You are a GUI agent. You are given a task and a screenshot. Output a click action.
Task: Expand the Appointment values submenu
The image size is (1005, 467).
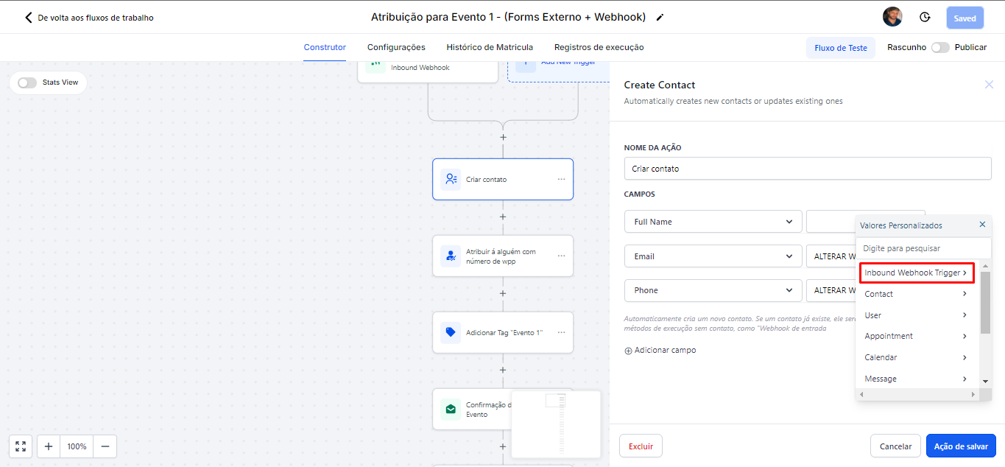coord(916,336)
